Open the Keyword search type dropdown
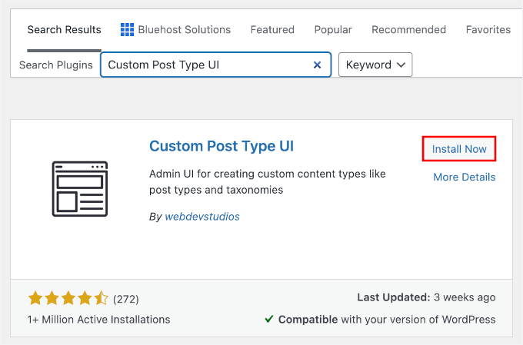The height and width of the screenshot is (345, 523). coord(375,65)
